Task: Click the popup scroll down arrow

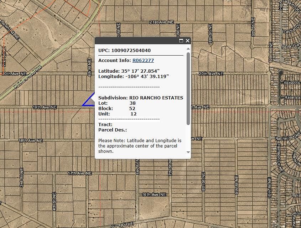Action: pos(188,152)
